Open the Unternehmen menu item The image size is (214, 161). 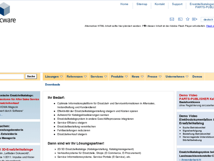(175, 77)
